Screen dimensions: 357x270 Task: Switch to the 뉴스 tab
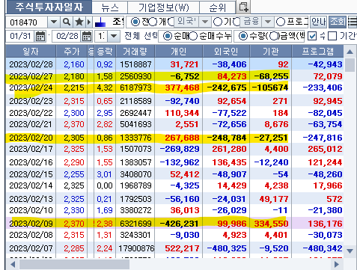coord(110,7)
